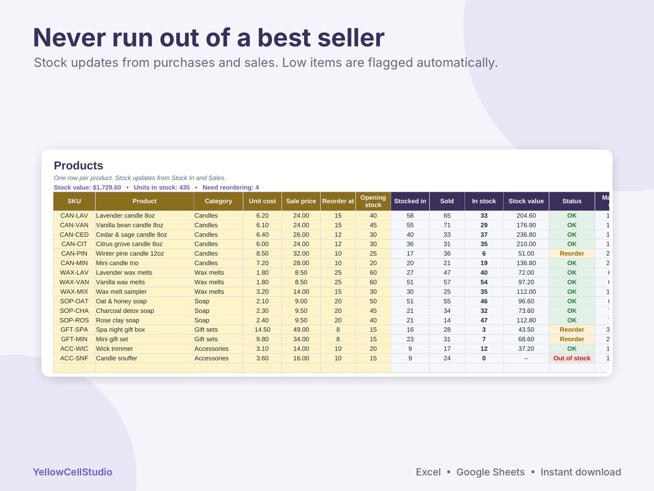
Task: Select the "Vanilla wax melts" product cell
Action: pyautogui.click(x=144, y=282)
